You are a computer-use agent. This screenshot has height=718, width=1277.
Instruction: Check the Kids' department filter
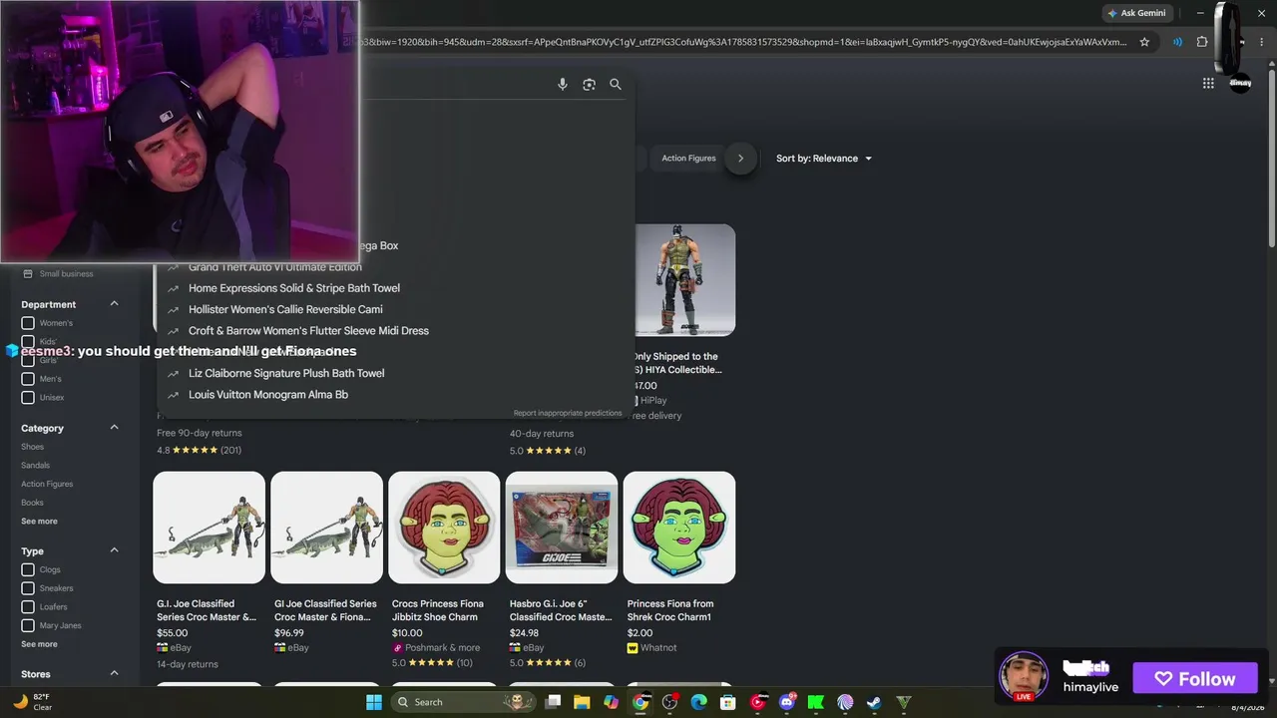pos(28,342)
